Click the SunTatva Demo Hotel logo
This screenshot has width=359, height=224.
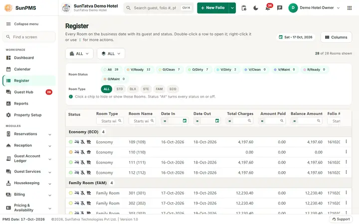pyautogui.click(x=66, y=8)
